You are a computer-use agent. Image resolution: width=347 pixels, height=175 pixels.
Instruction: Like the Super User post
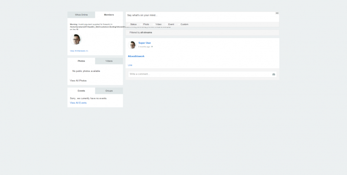(130, 65)
